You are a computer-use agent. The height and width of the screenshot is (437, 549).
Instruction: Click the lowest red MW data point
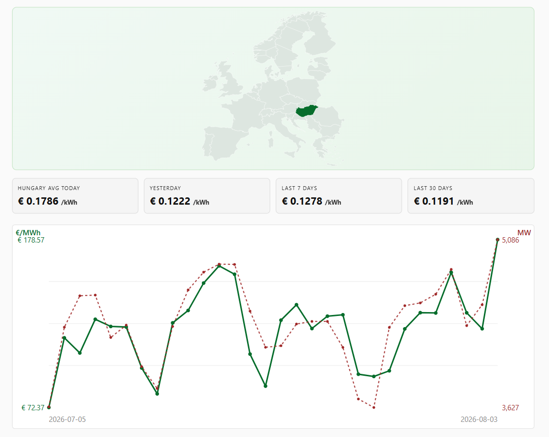374,408
